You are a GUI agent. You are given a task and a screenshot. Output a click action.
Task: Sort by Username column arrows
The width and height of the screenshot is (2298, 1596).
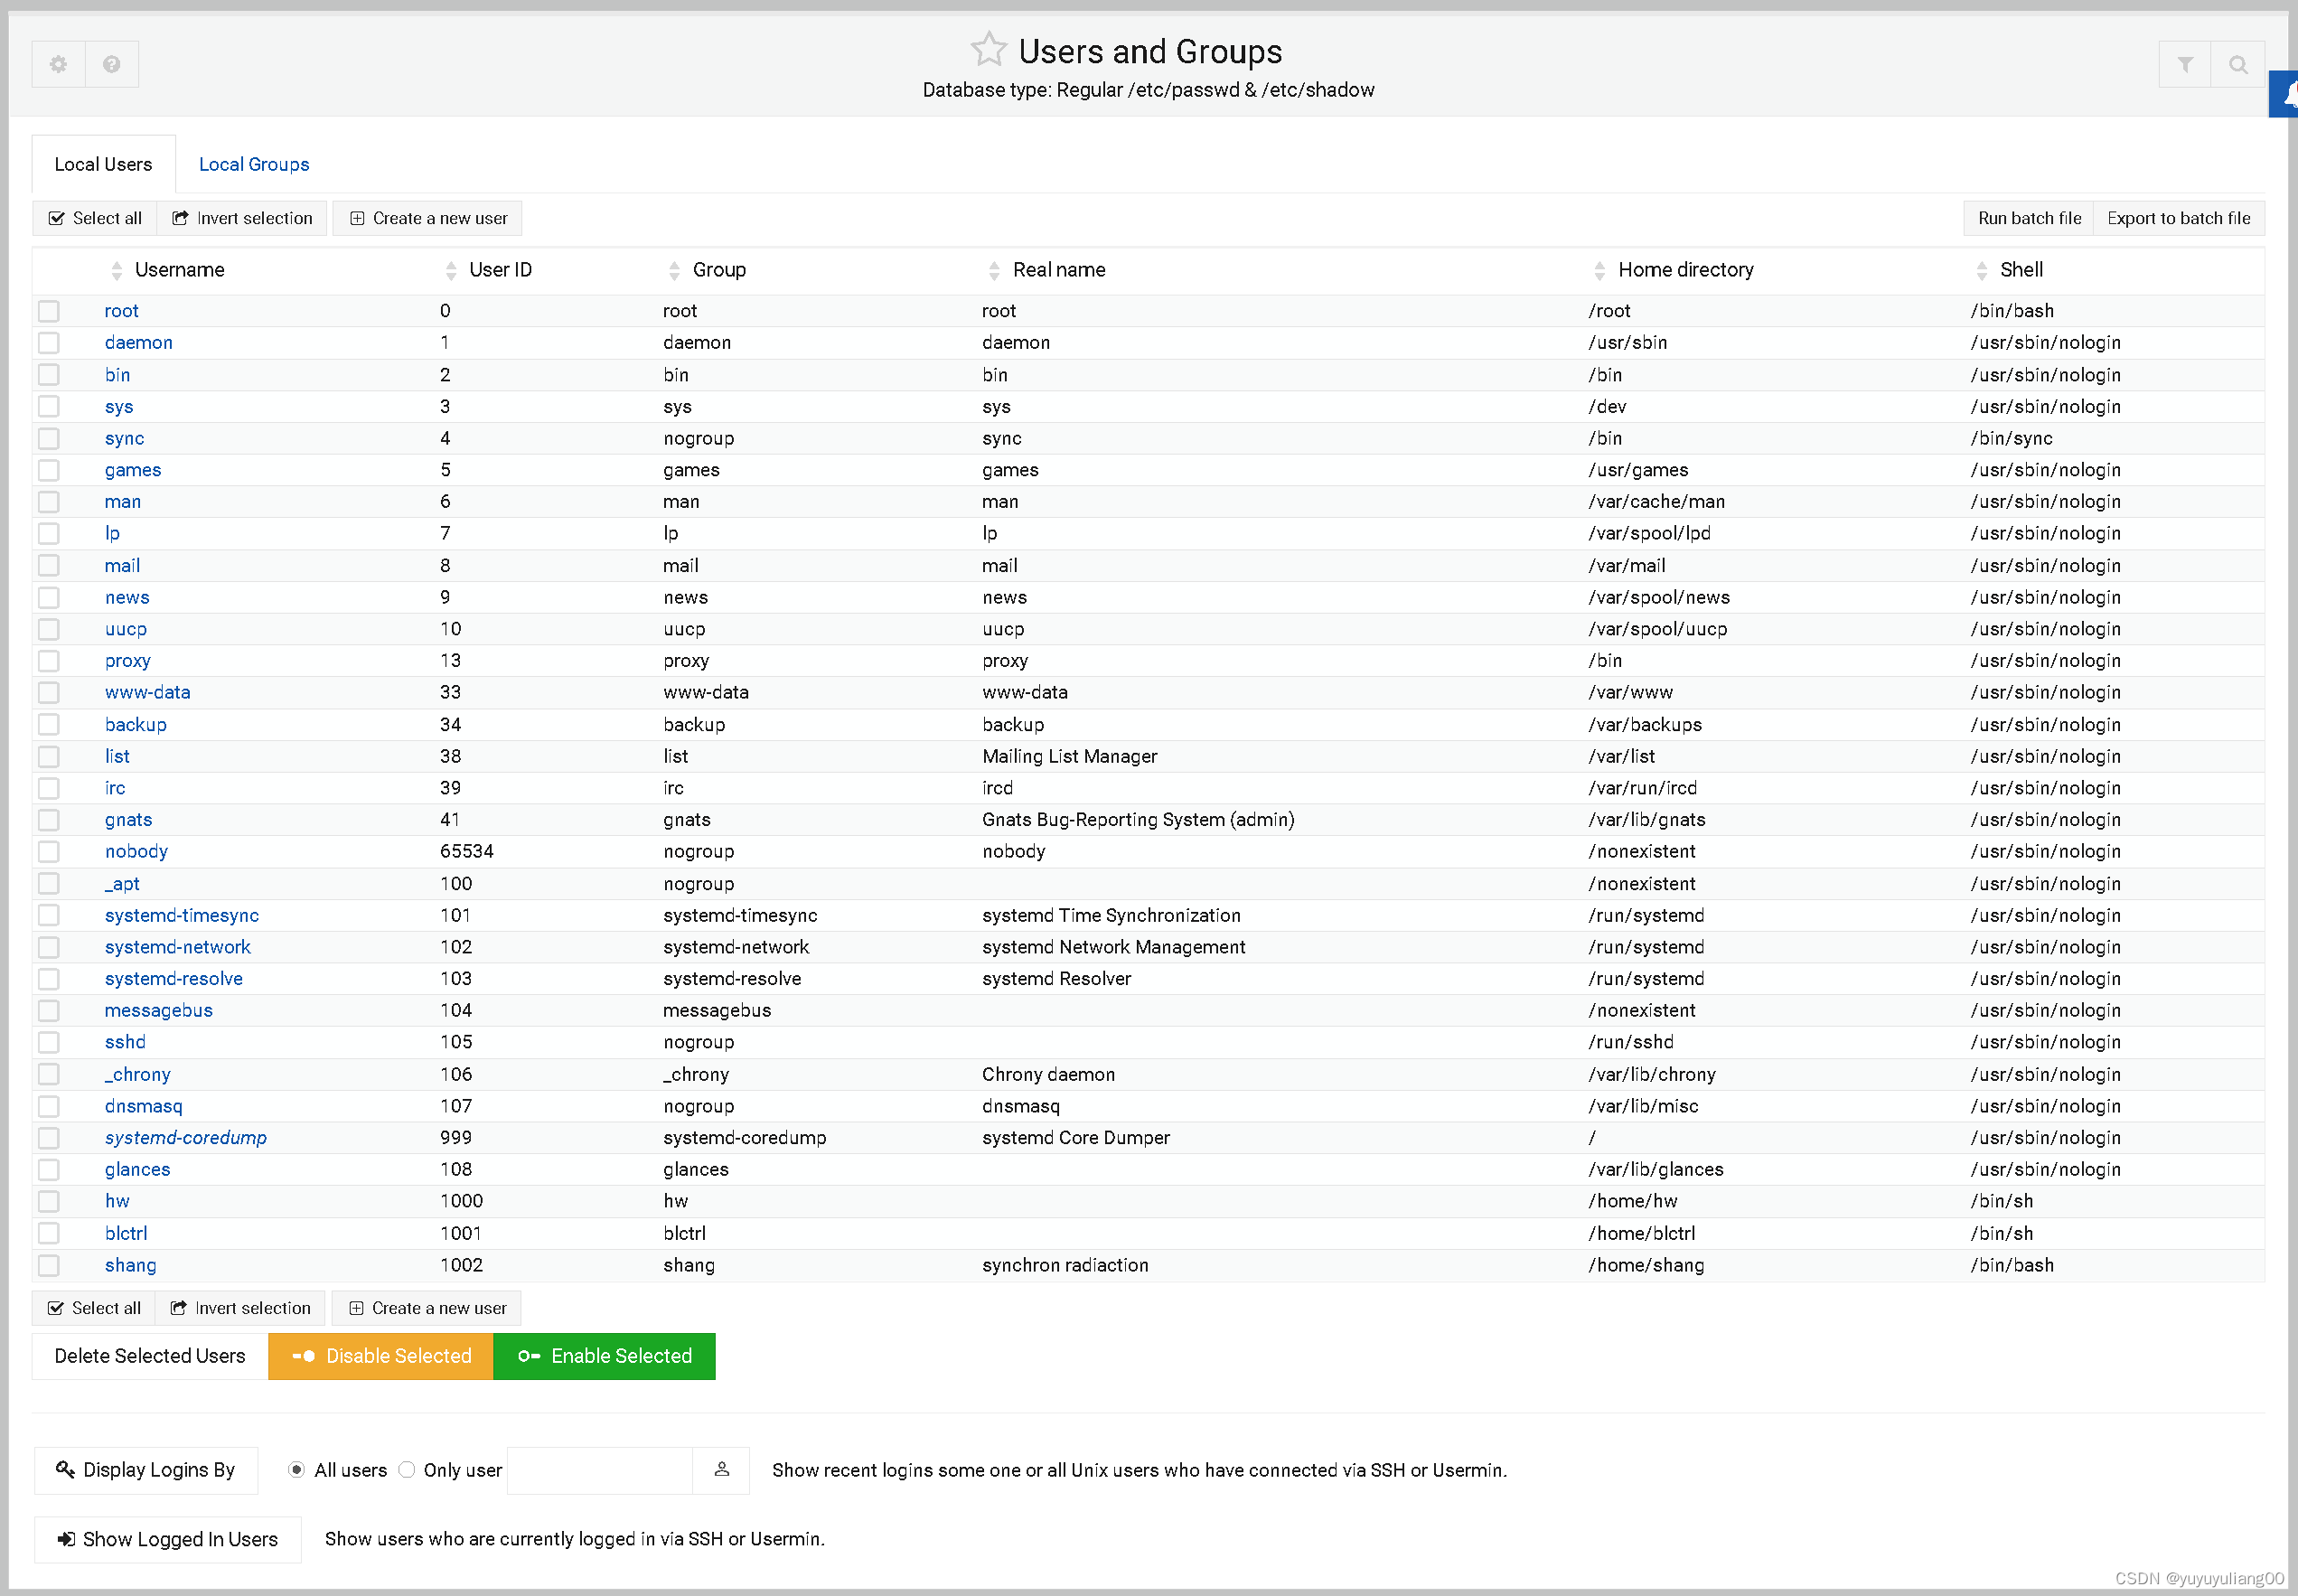(117, 270)
